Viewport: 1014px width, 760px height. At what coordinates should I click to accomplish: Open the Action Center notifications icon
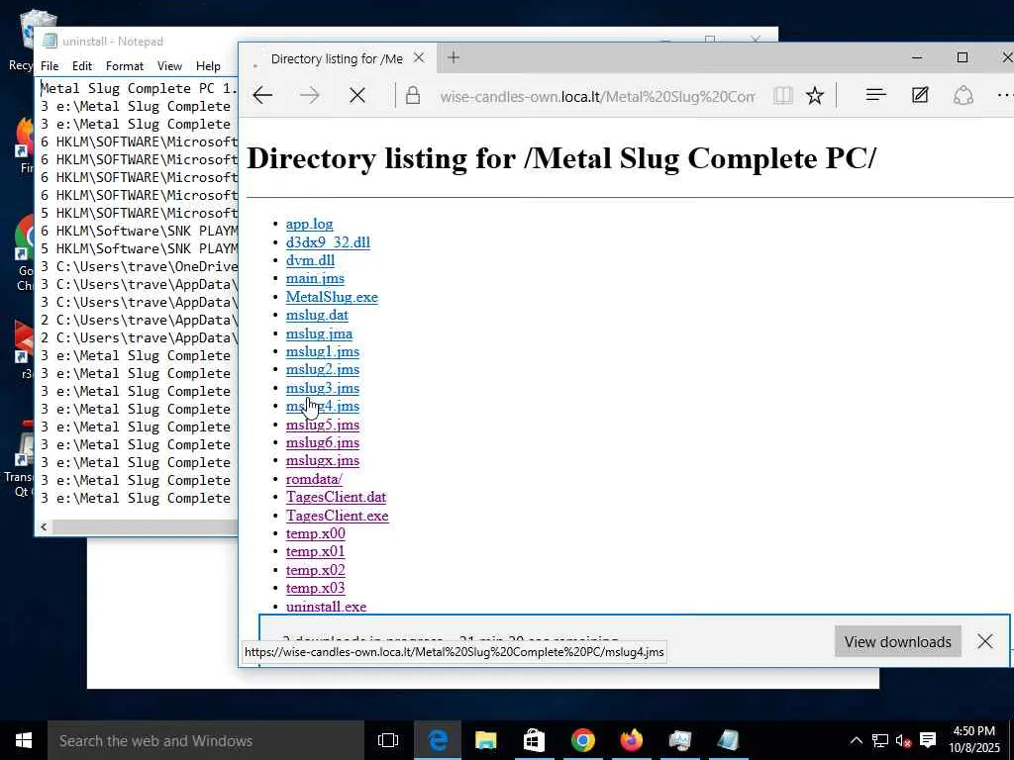(x=928, y=740)
